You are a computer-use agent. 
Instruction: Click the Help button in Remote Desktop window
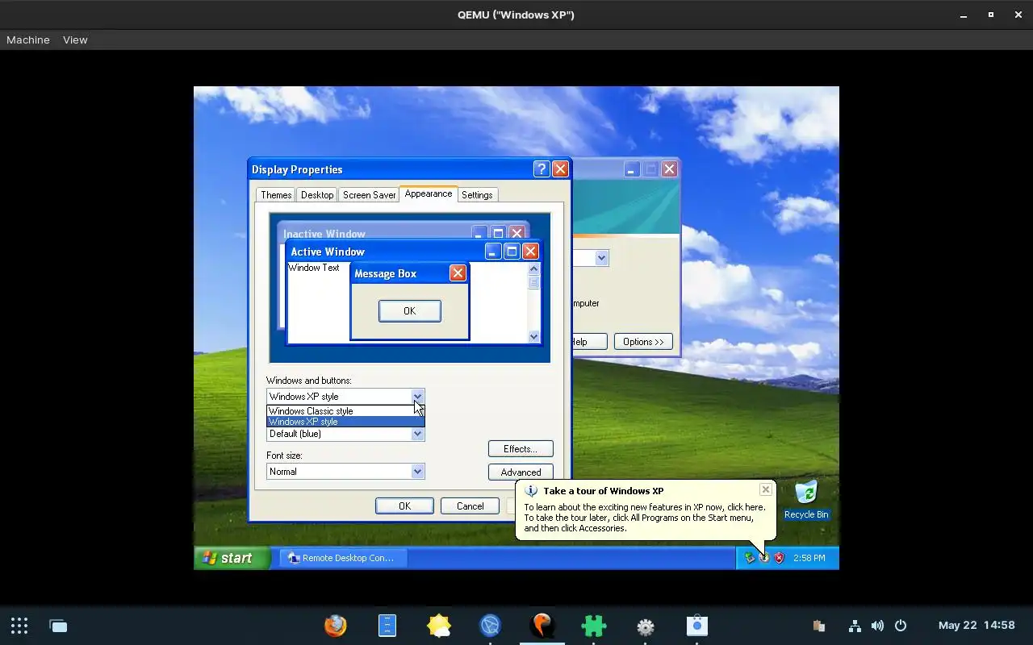pos(589,342)
